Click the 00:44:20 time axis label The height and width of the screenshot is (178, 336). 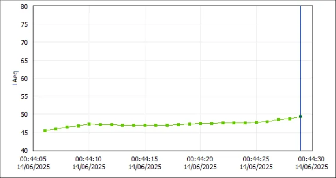(200, 159)
